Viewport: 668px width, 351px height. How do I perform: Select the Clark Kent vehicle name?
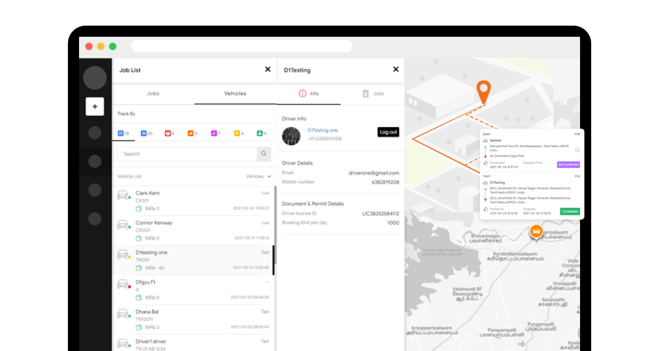(x=148, y=193)
